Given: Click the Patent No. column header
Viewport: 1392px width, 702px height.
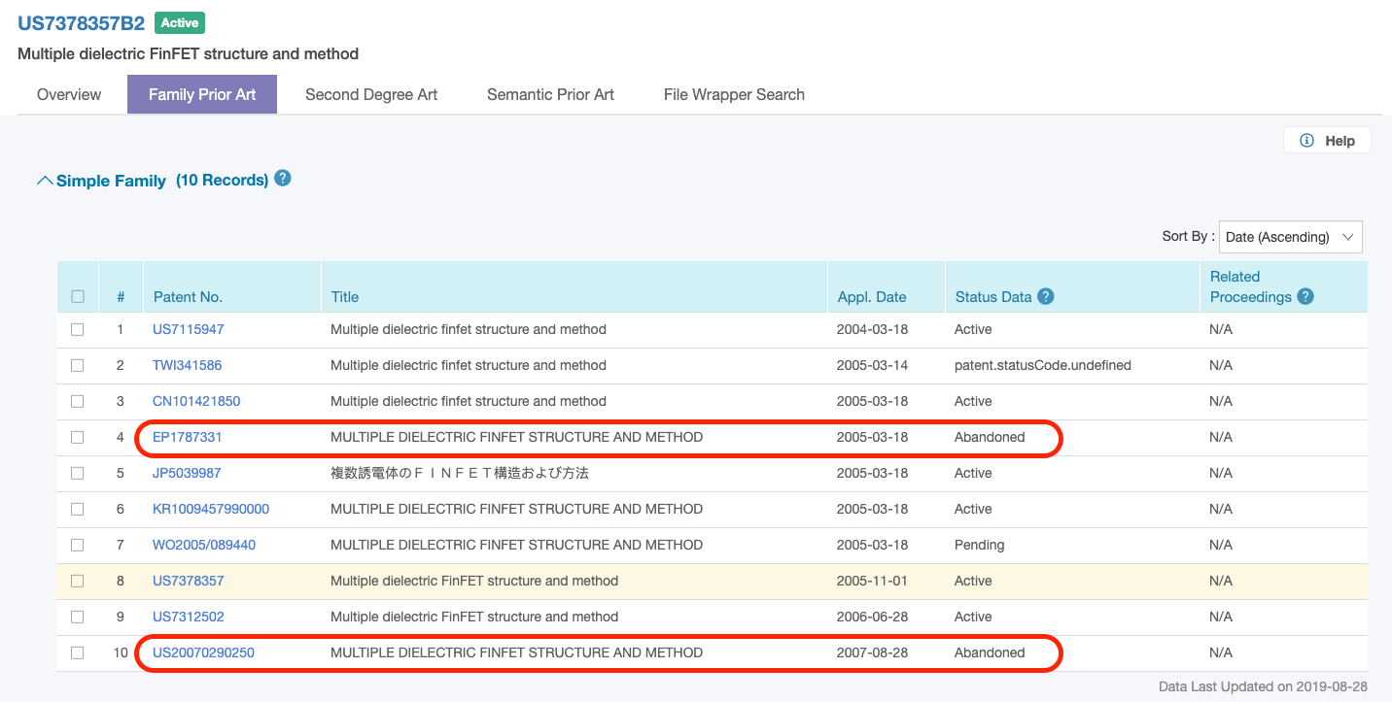Looking at the screenshot, I should pos(188,297).
